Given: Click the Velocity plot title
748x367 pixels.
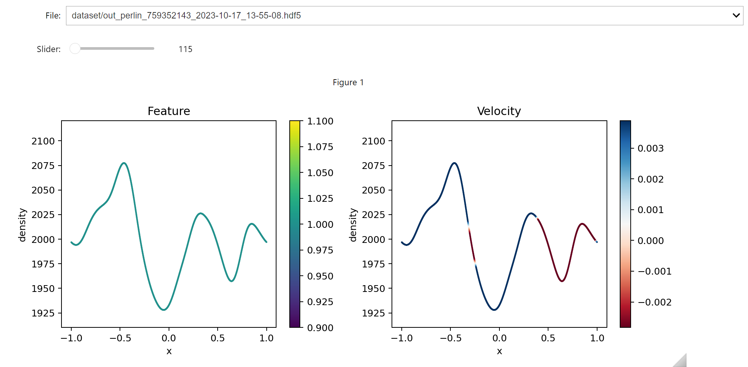Looking at the screenshot, I should [x=499, y=111].
